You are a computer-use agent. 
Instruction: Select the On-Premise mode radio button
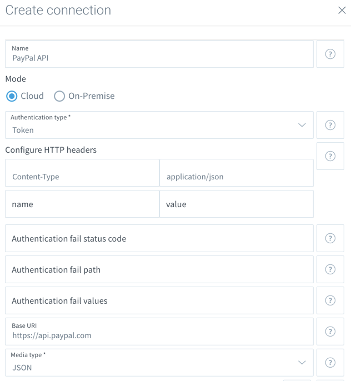click(59, 96)
